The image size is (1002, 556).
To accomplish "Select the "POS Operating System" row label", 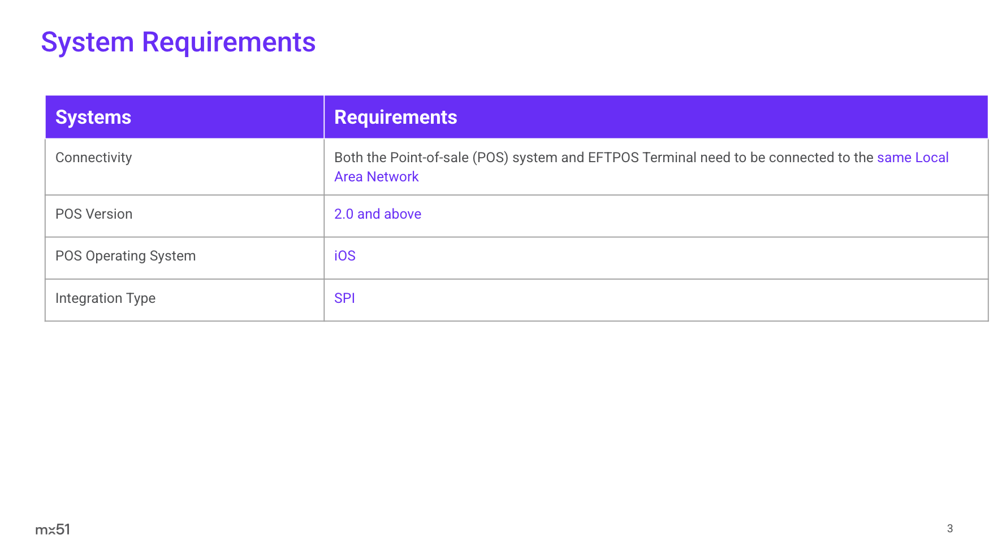I will (x=126, y=256).
